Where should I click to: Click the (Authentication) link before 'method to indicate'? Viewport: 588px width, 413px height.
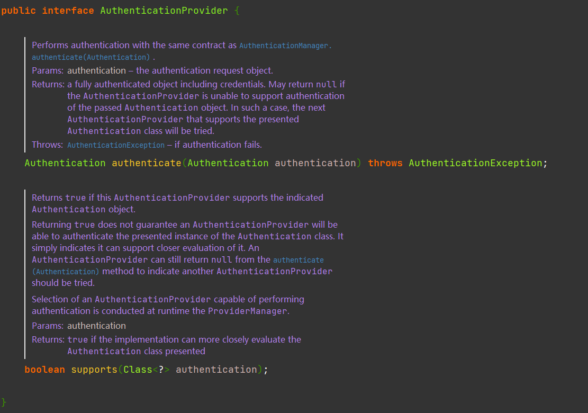coord(66,272)
